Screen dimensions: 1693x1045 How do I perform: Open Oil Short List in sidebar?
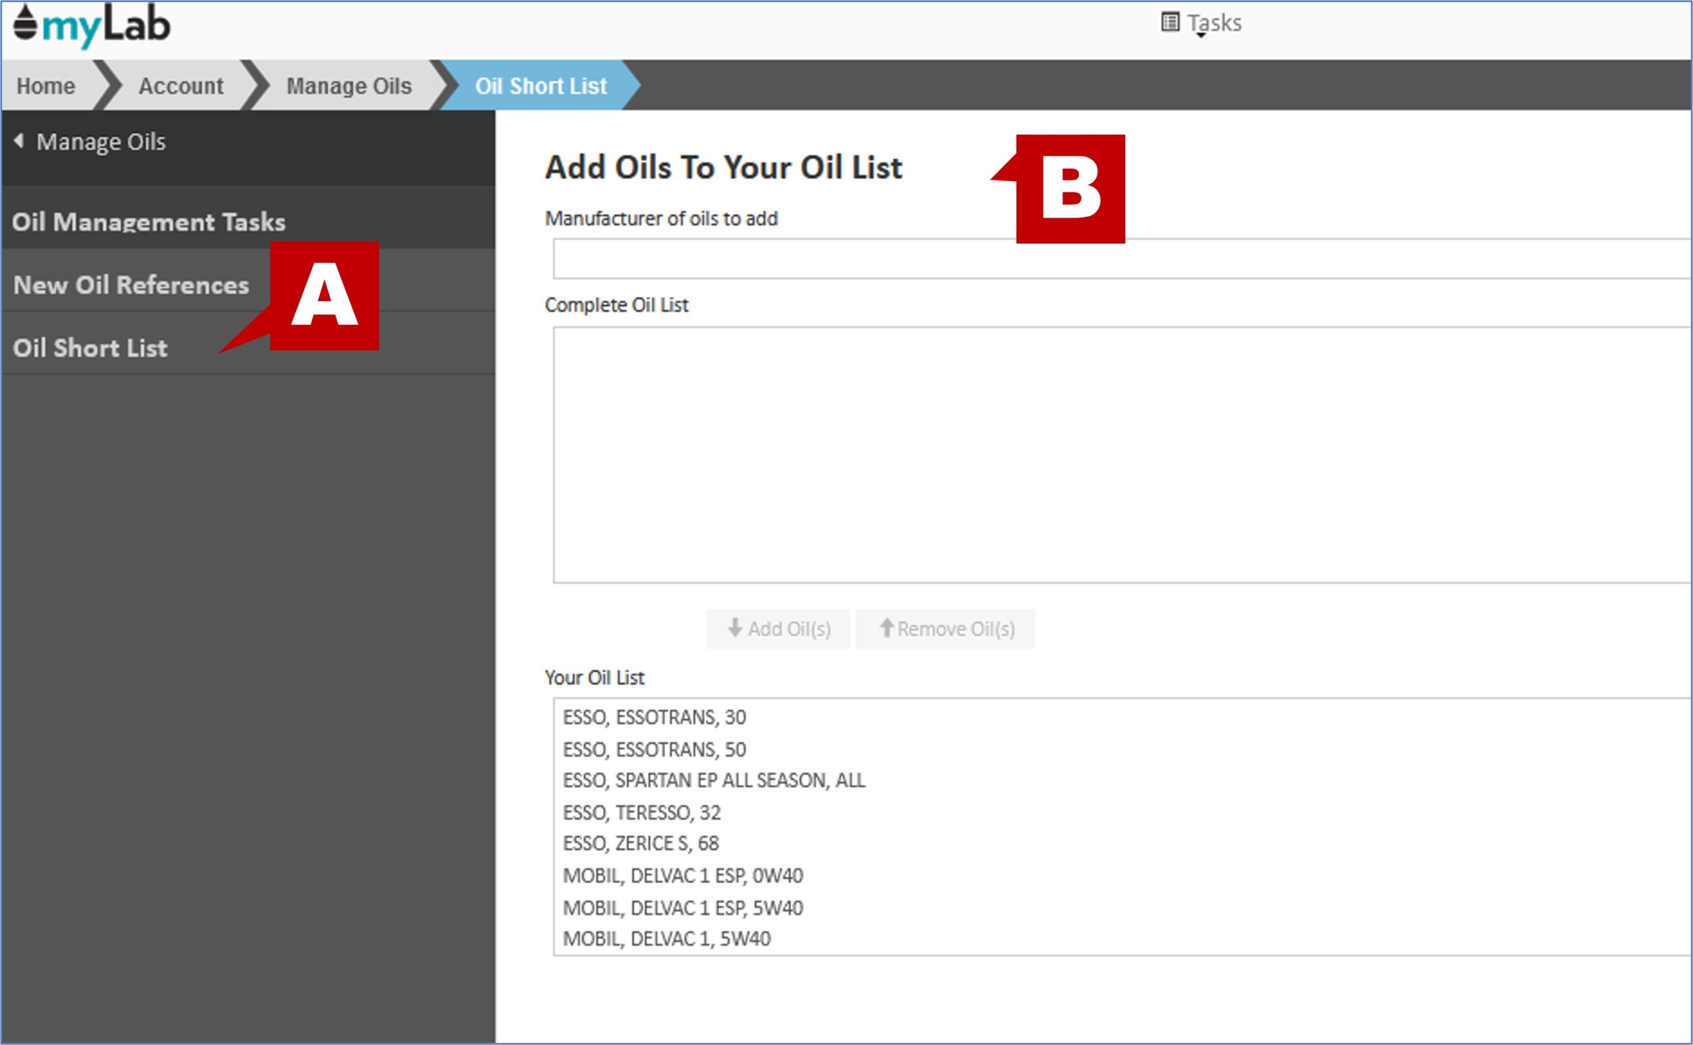tap(90, 348)
